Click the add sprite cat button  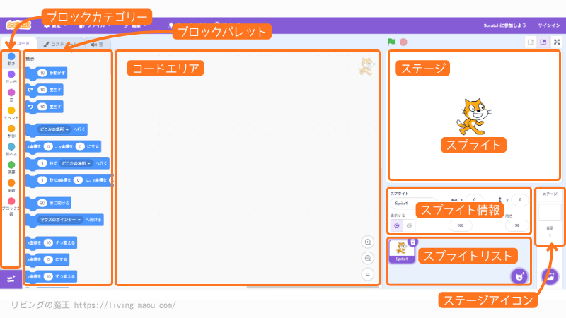tap(519, 276)
